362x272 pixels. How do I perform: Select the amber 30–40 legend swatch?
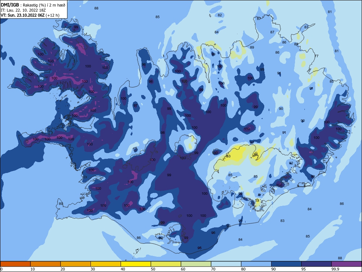(x=106, y=264)
